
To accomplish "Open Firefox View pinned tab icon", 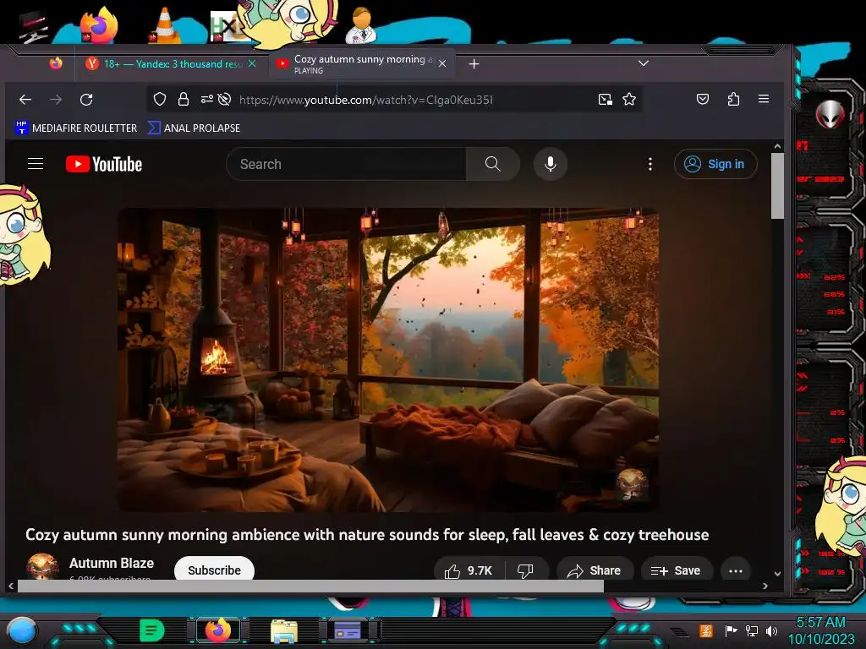I will coord(56,63).
